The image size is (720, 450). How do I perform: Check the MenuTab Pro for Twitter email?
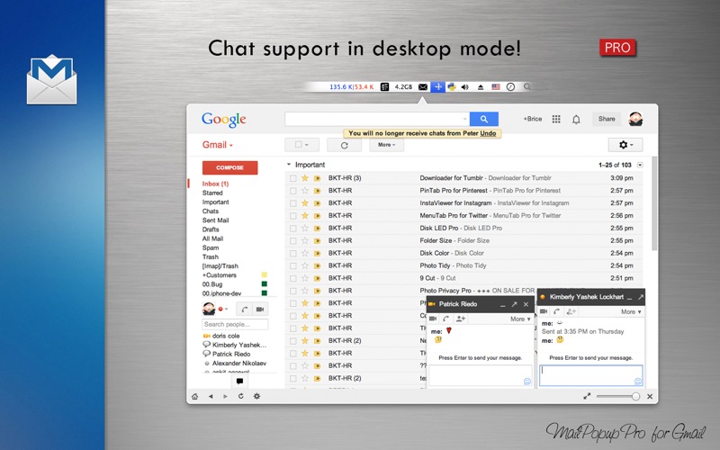point(293,215)
